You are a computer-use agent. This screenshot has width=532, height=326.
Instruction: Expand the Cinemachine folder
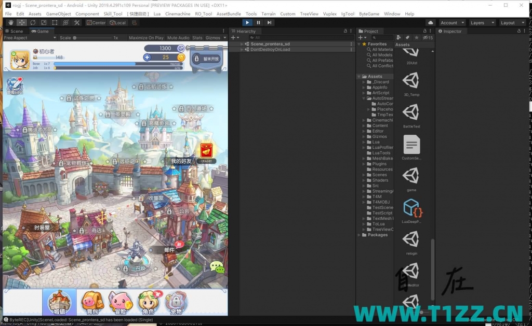[x=364, y=120]
